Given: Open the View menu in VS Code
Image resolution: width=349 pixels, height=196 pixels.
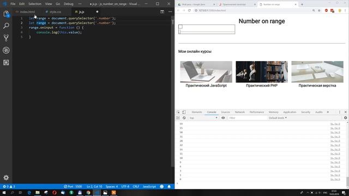Looking at the screenshot, I should pos(49,4).
